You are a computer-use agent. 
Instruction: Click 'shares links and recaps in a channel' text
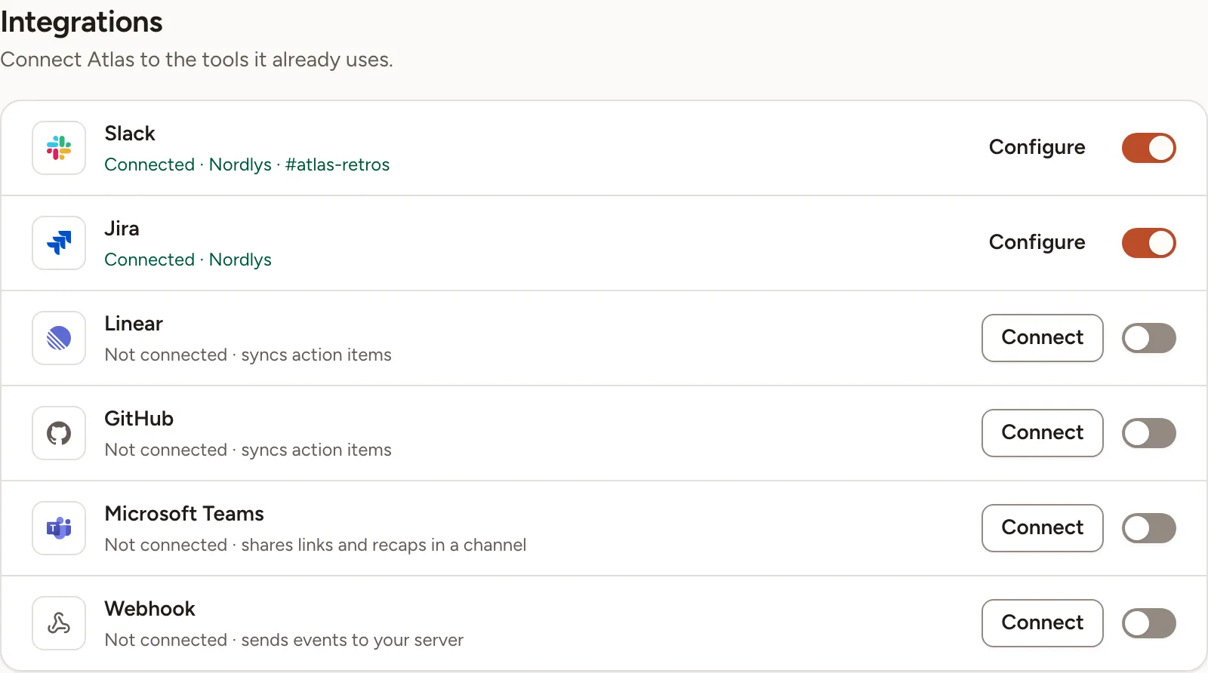(384, 545)
